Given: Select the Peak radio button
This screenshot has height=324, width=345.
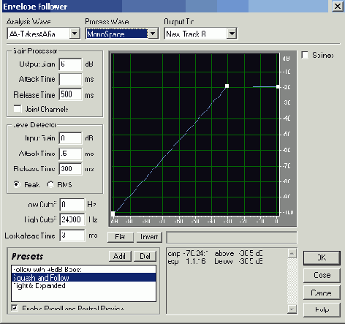Looking at the screenshot, I should pyautogui.click(x=16, y=184).
